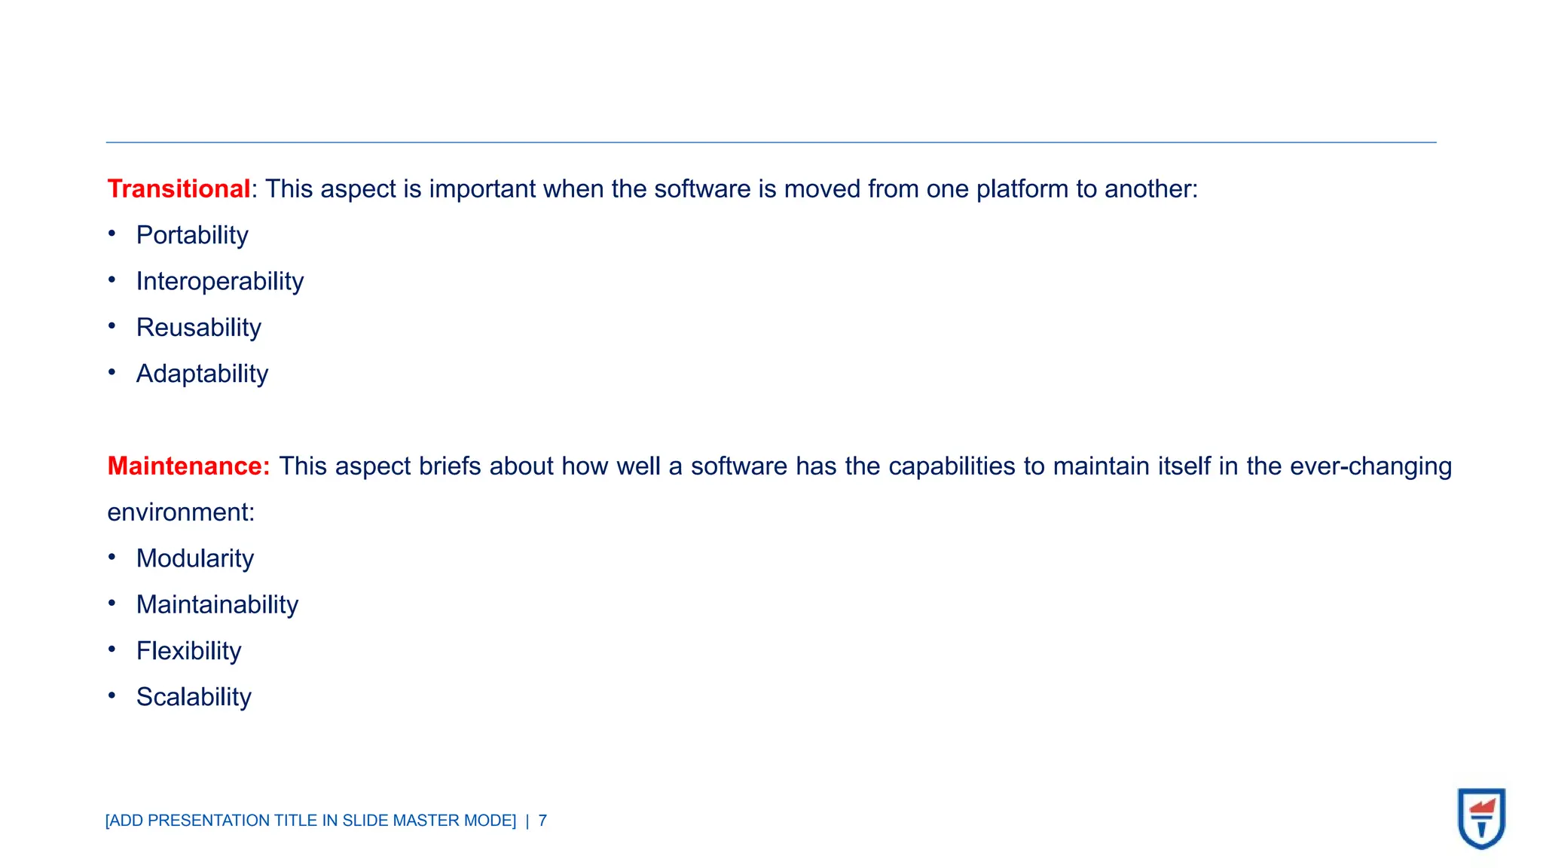1543x868 pixels.
Task: Click the Scalability bullet text
Action: pos(194,697)
